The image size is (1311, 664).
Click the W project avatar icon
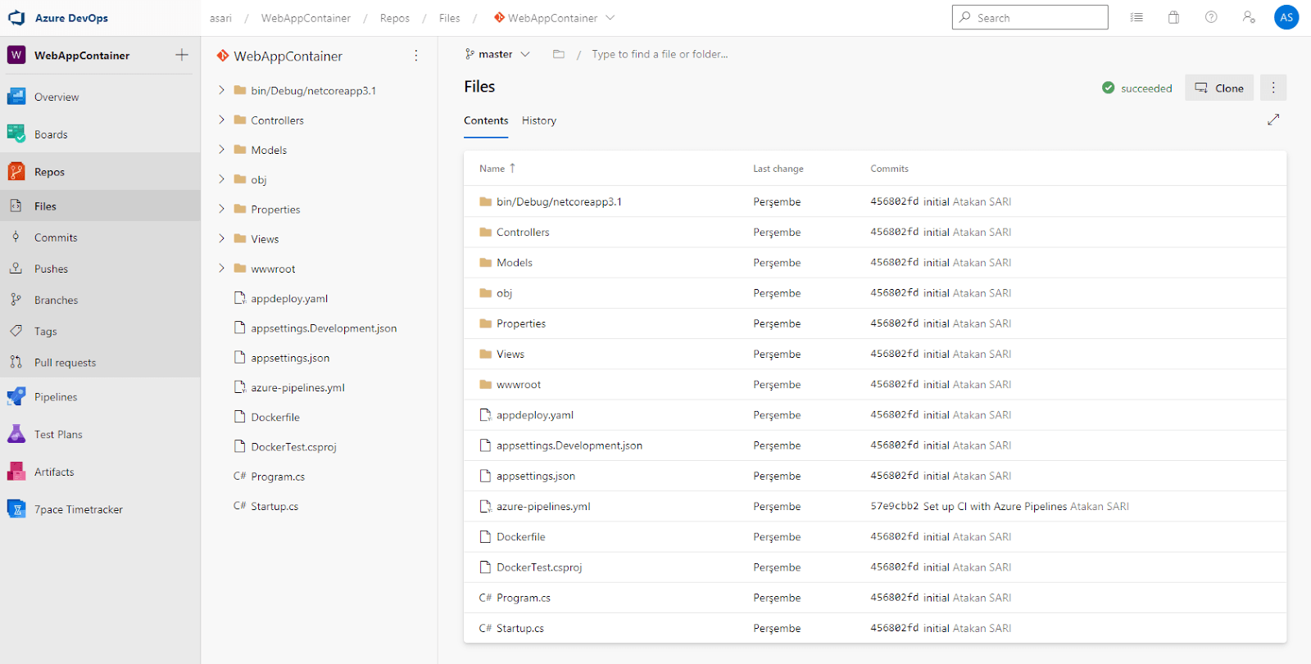[16, 55]
